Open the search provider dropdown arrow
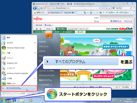Viewport: 137px width, 103px height. point(134,8)
